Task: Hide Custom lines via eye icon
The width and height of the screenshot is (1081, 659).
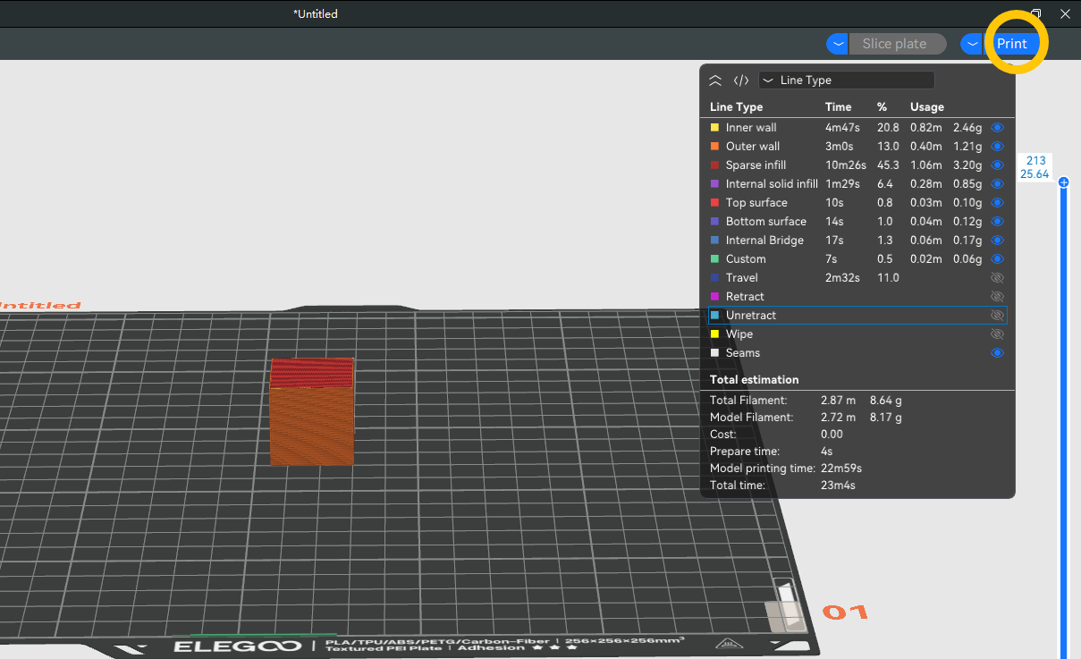Action: (x=998, y=259)
